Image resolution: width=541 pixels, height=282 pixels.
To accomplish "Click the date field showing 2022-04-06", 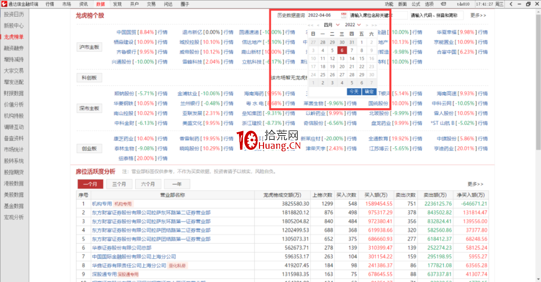I will 323,15.
